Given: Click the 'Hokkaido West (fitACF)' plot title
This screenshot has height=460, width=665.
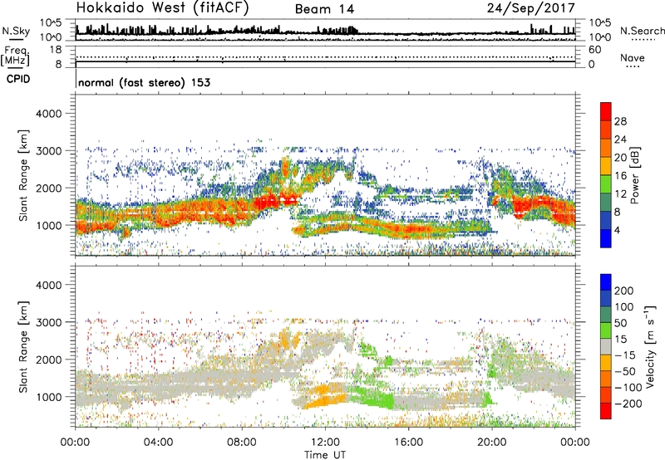Looking at the screenshot, I should point(162,8).
